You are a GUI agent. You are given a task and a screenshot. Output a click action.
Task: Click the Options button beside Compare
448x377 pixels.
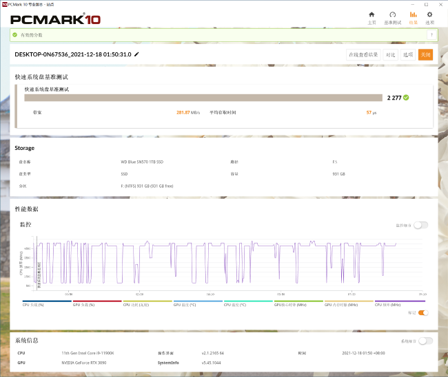coord(408,55)
